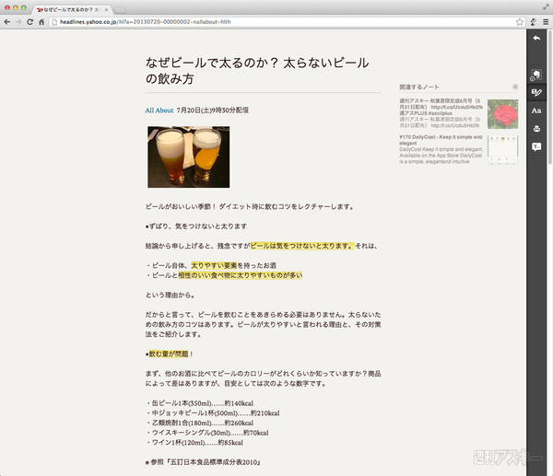Toggle the highlighter pen tool in the Clearly sidebar
Screen dimensions: 553x476
pyautogui.click(x=536, y=92)
